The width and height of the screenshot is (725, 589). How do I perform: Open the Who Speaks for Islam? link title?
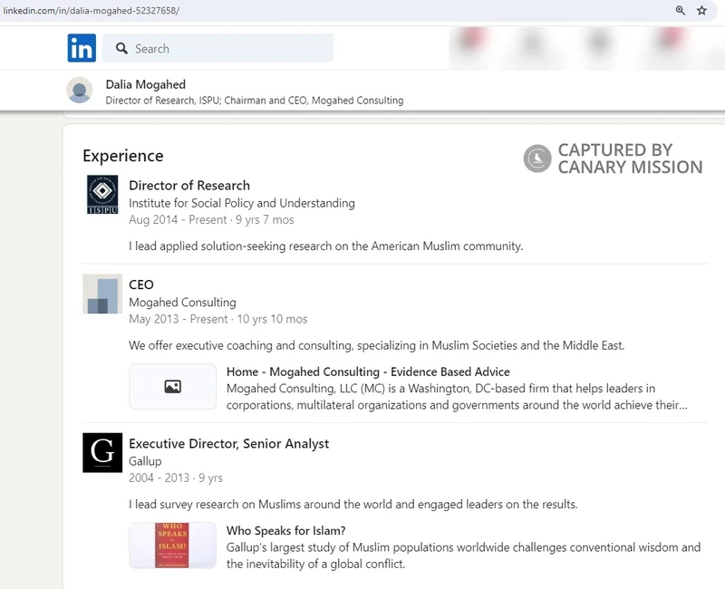[x=285, y=530]
